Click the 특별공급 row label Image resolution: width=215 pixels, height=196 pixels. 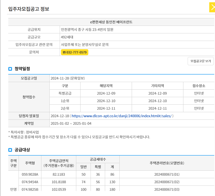pyautogui.click(x=65, y=93)
